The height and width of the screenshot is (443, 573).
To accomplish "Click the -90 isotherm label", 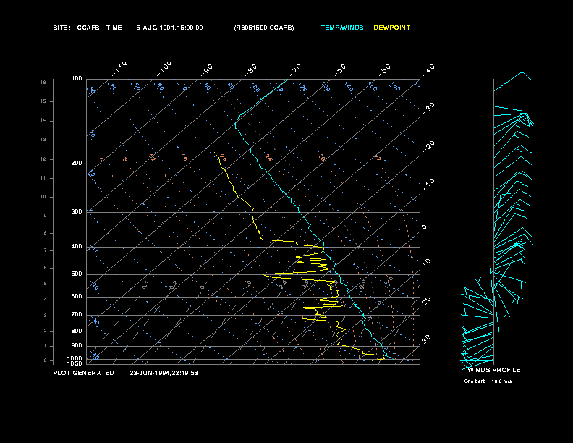I will (x=207, y=70).
